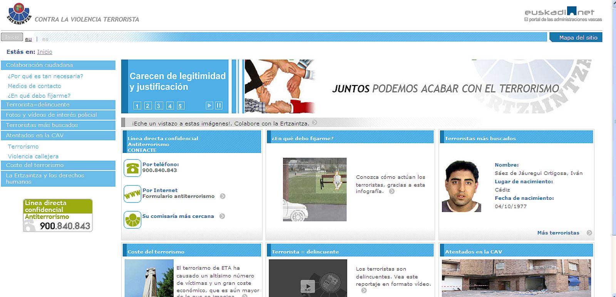Viewport: 616px width, 297px height.
Task: Click the Línea directa confidencial green banner
Action: [x=58, y=215]
